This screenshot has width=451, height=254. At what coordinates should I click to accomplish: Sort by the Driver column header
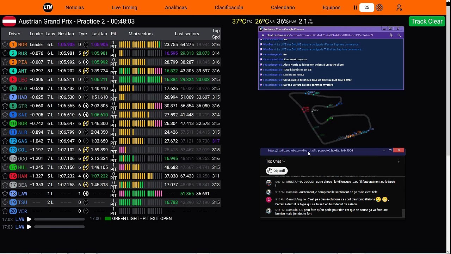(x=14, y=34)
